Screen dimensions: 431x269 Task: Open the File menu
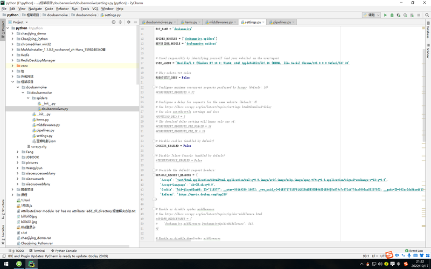4,9
